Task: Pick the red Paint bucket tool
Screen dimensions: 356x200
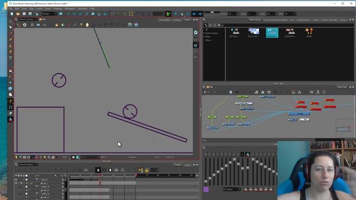Action: pyautogui.click(x=11, y=71)
